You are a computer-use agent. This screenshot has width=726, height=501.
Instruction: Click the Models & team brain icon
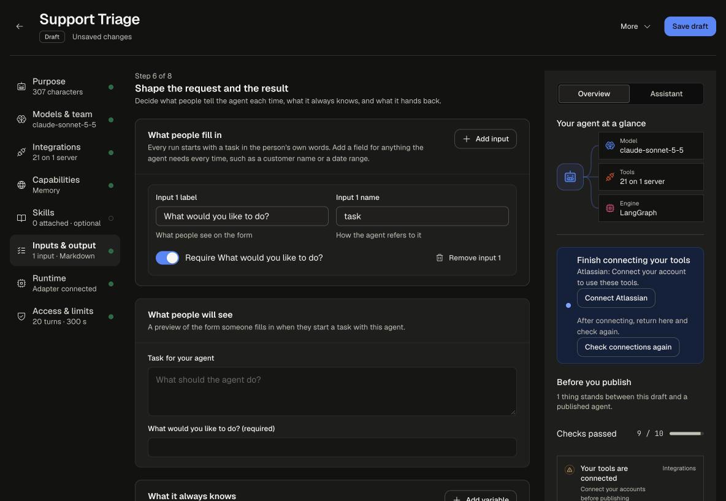point(21,120)
